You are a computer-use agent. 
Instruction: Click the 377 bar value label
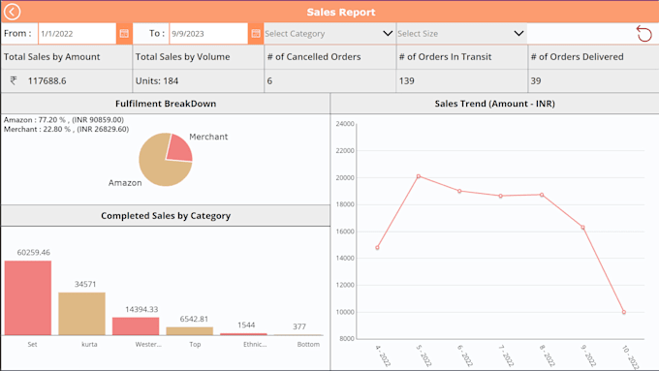299,326
